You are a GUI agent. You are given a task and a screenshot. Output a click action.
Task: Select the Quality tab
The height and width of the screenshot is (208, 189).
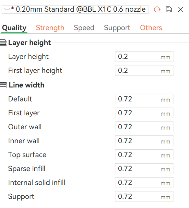coord(14,28)
